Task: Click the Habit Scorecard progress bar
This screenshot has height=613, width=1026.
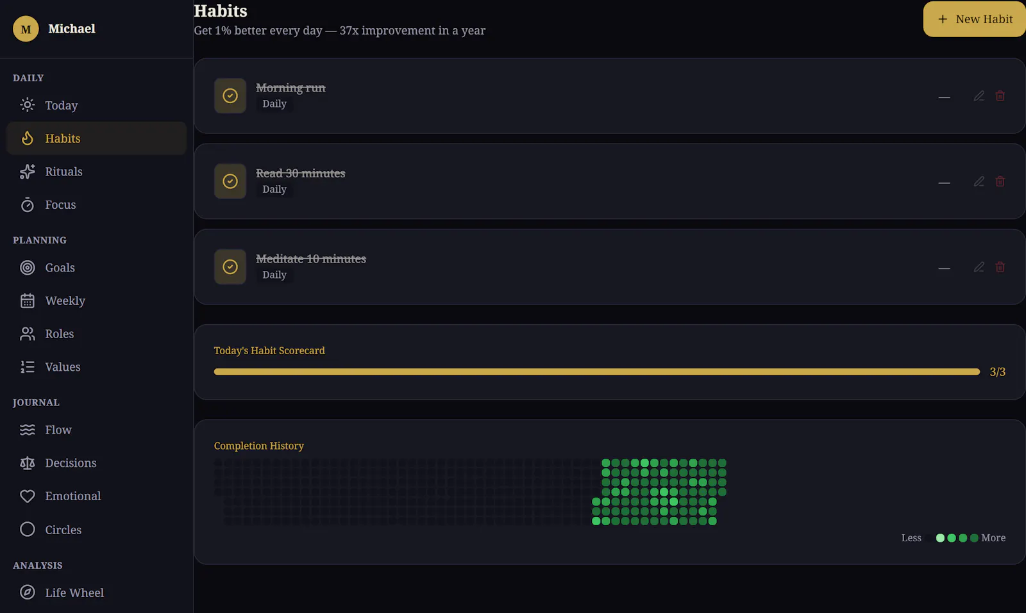Action: [x=597, y=372]
